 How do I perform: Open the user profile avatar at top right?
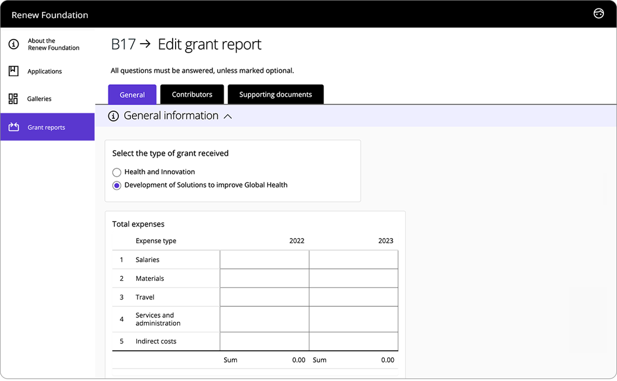coord(599,13)
